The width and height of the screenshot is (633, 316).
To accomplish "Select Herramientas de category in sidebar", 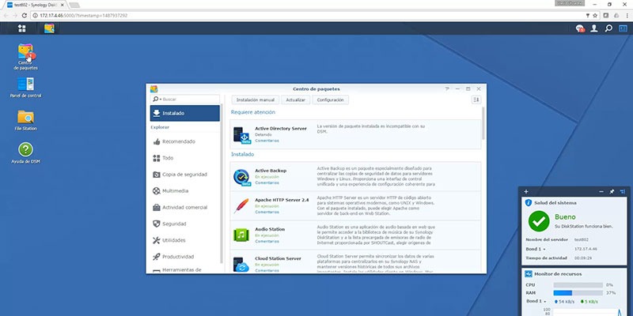I will [x=185, y=269].
